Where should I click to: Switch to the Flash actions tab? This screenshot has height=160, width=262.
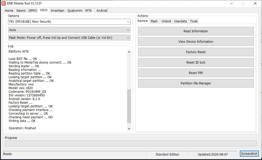pos(154,21)
